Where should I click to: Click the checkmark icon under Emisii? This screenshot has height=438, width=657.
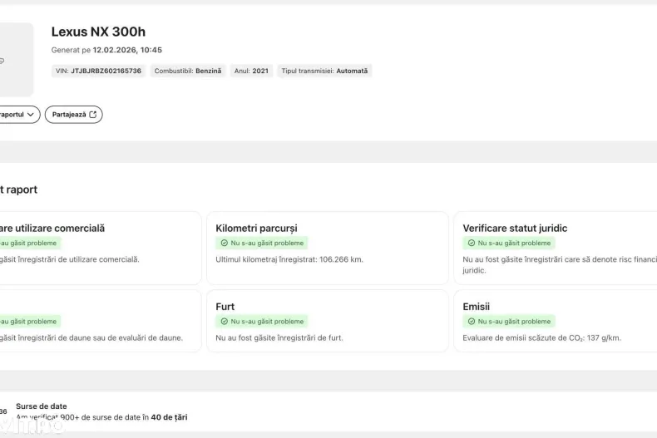click(472, 322)
